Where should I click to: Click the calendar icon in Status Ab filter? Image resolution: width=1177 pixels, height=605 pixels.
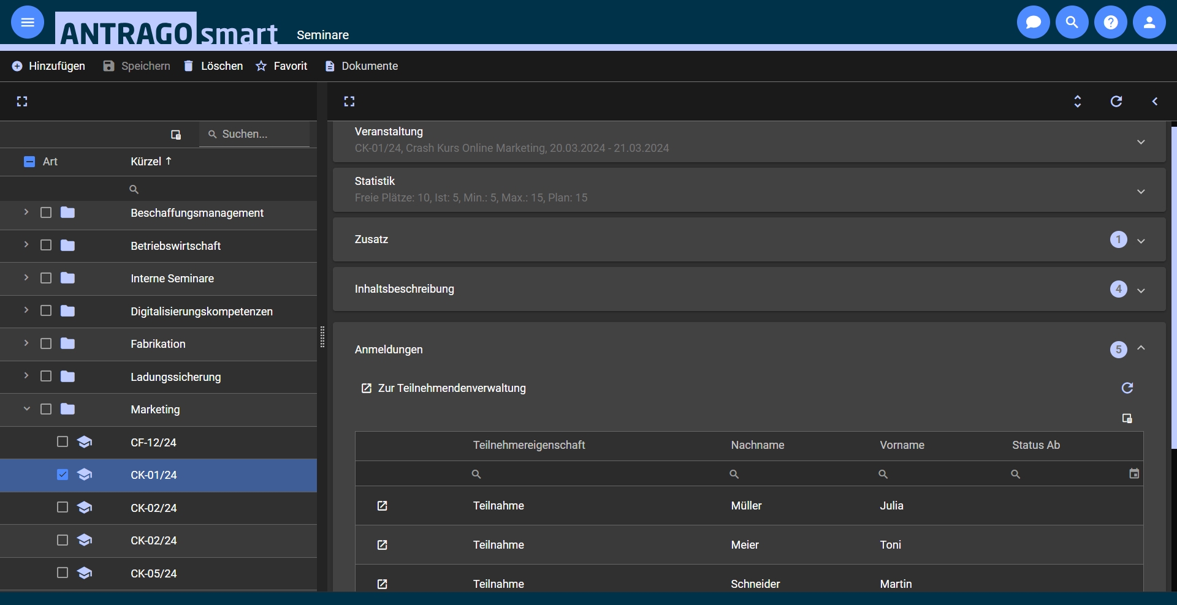pyautogui.click(x=1134, y=474)
